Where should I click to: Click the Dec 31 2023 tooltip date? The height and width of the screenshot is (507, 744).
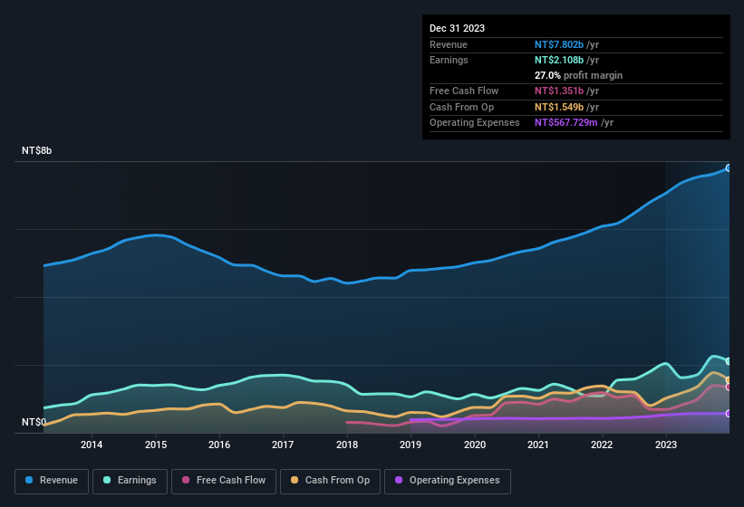tap(457, 28)
